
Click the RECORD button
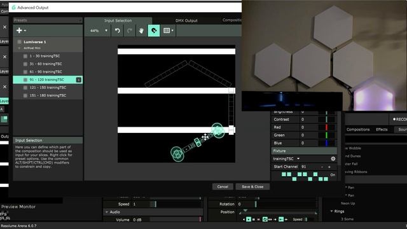[400, 119]
